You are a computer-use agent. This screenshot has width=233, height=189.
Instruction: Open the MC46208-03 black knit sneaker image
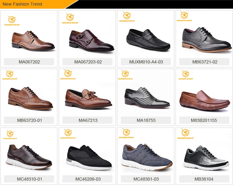tap(89, 158)
